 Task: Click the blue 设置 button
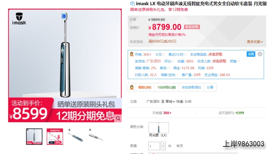point(251,54)
